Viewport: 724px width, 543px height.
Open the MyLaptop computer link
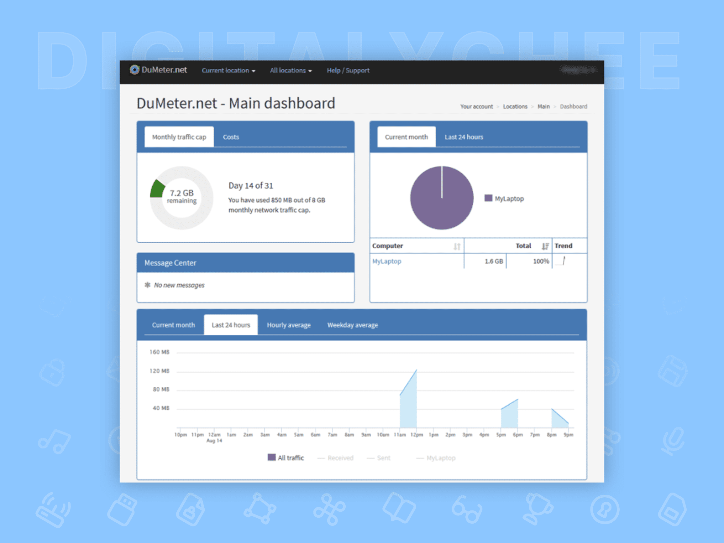pos(386,261)
